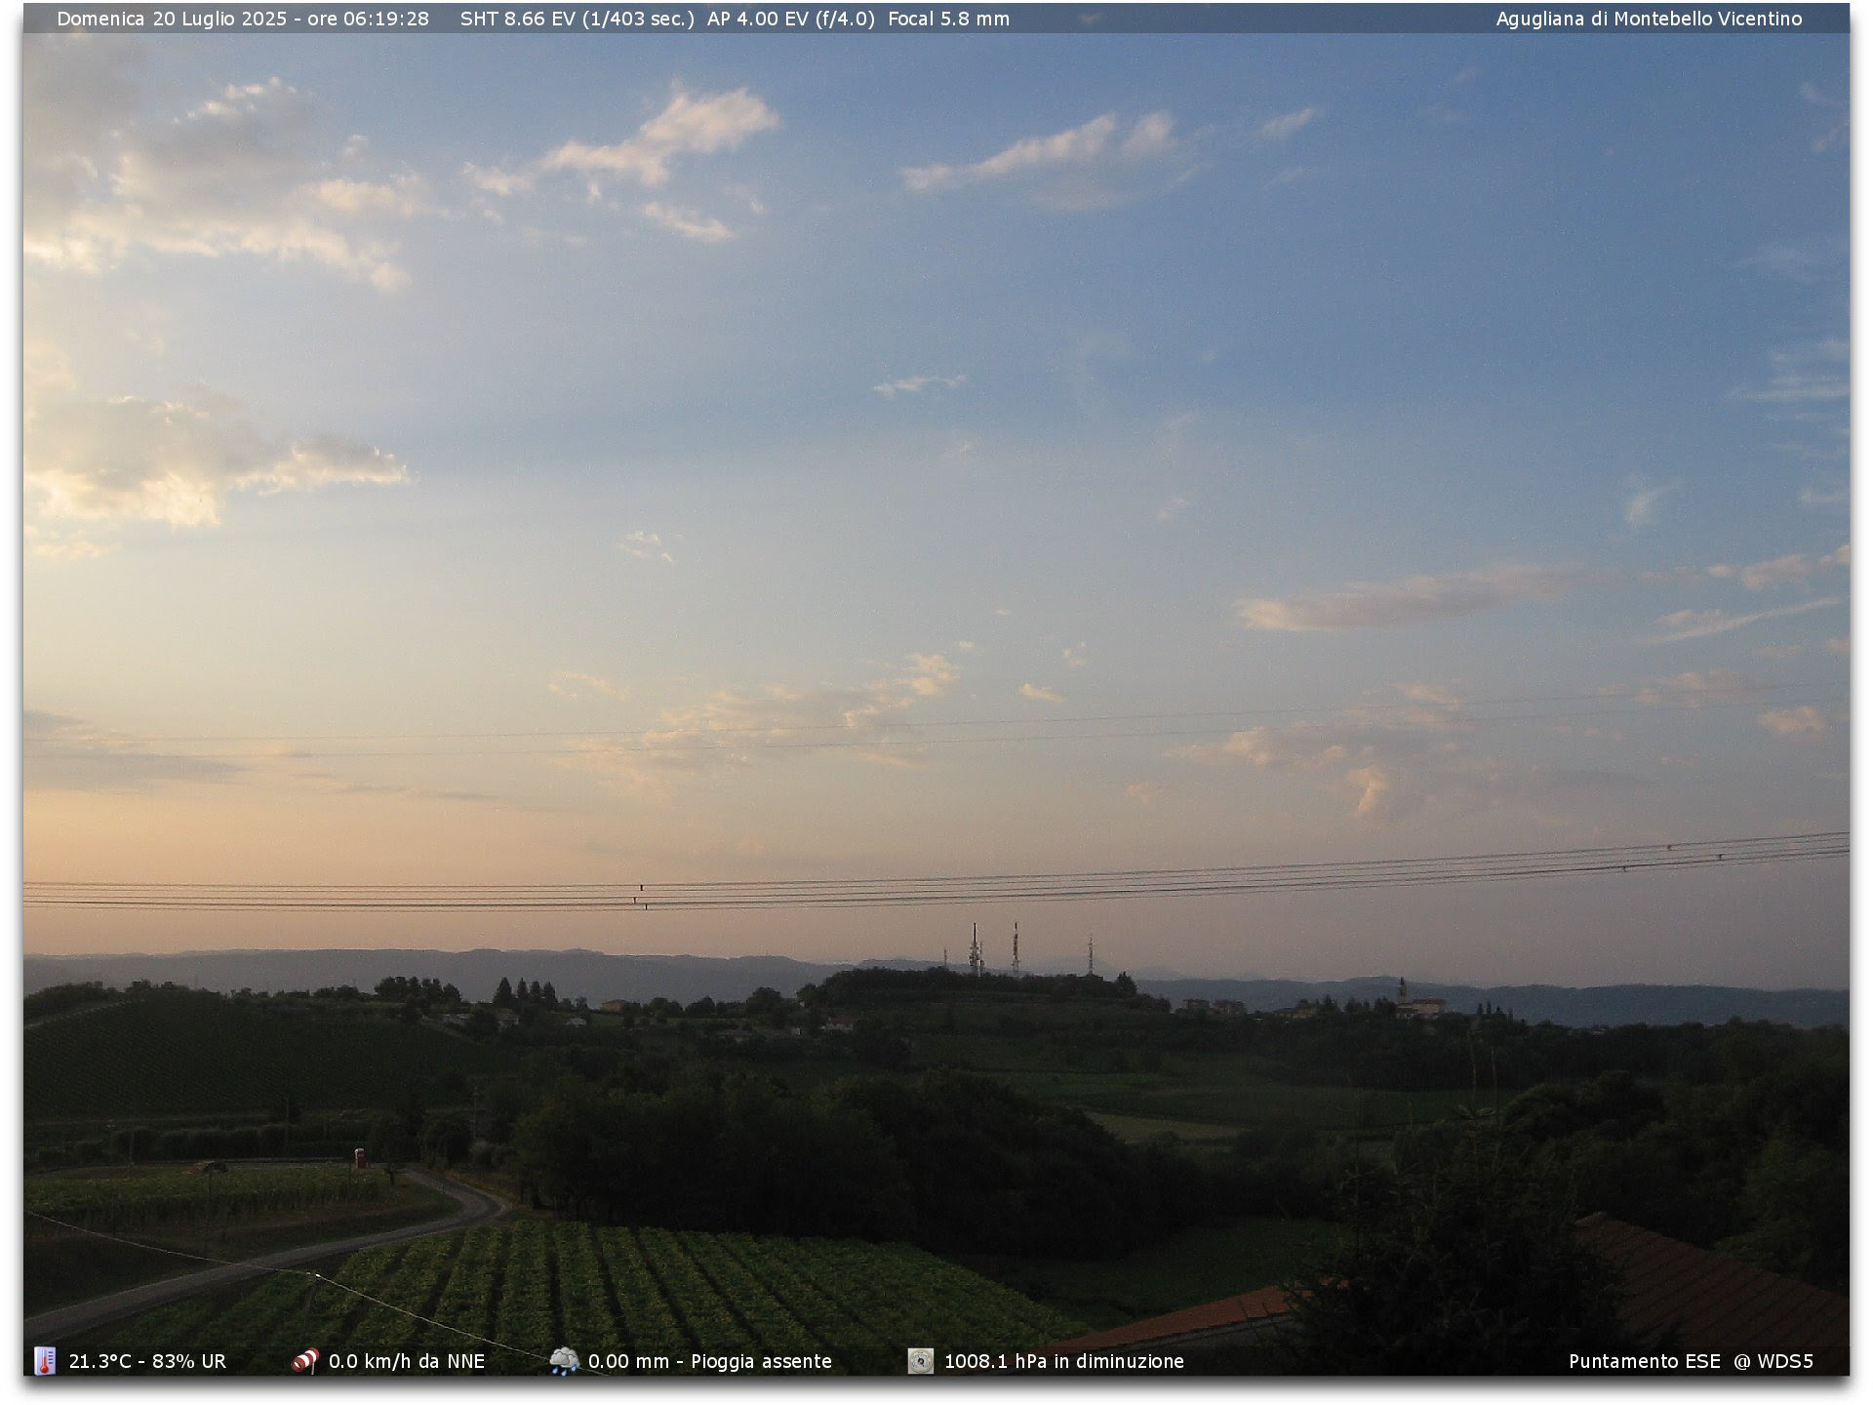Click the date 'Domenica 20 Luglio 2025'
Screen dimensions: 1873x1405
[172, 19]
